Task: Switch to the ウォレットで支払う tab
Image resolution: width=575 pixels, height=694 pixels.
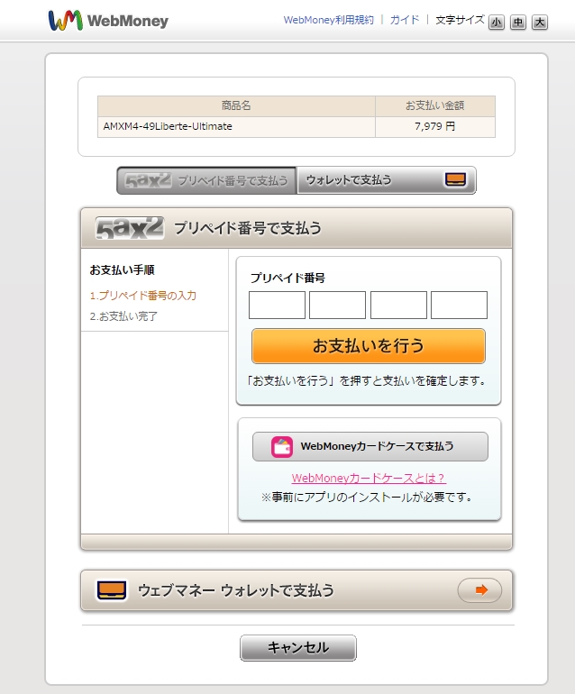Action: pos(386,180)
